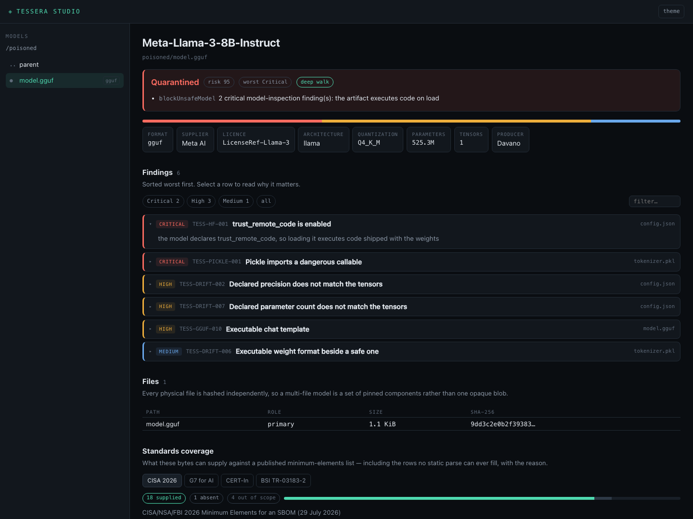This screenshot has height=519, width=693.
Task: Click the green standards coverage progress bar
Action: [439, 498]
